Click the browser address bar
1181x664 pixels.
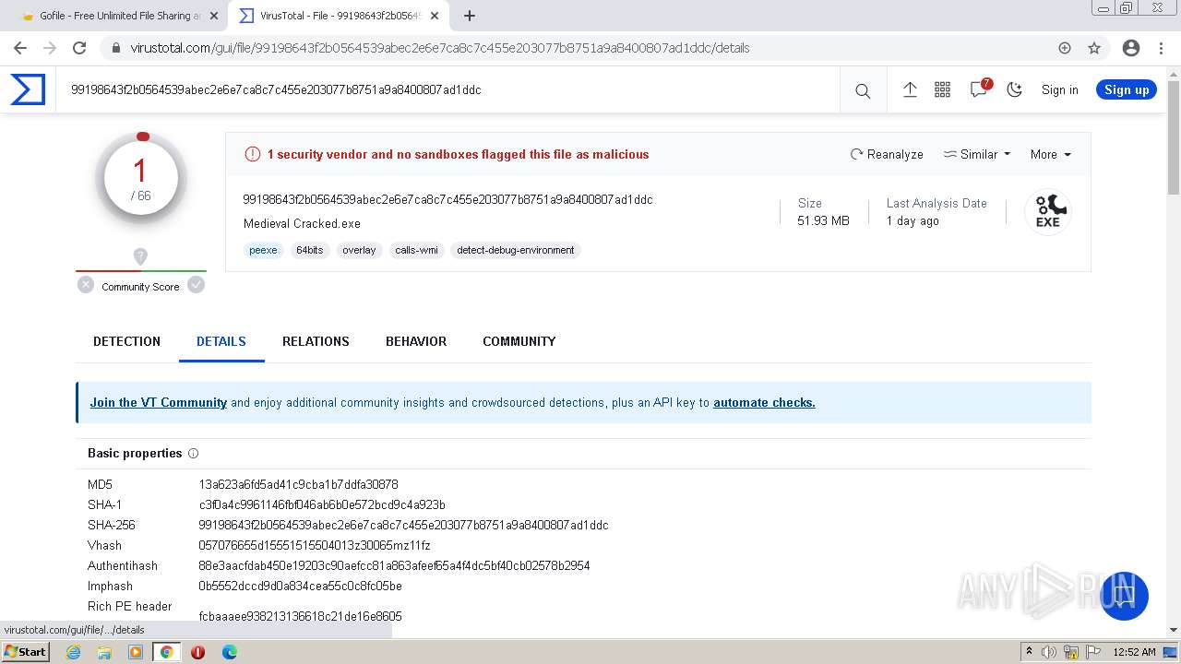click(x=581, y=48)
